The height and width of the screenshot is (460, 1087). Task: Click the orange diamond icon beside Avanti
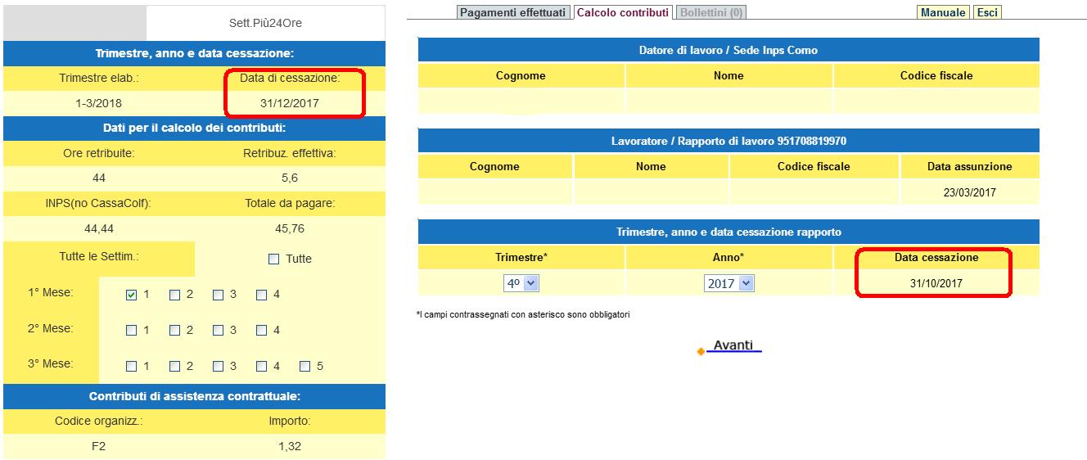(701, 351)
